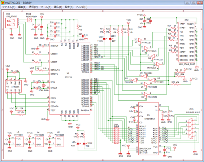Select the VCC power symbol above C7
The image size is (204, 162).
point(42,17)
